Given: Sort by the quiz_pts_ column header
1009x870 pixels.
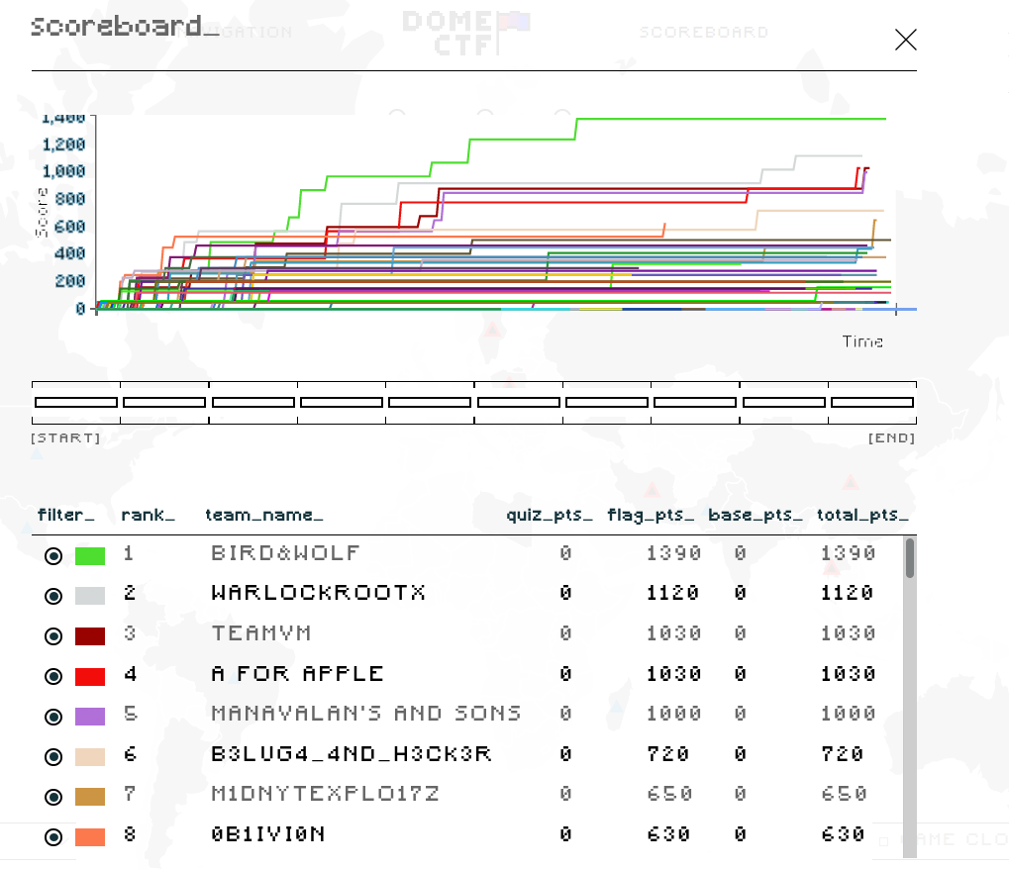Looking at the screenshot, I should tap(550, 515).
